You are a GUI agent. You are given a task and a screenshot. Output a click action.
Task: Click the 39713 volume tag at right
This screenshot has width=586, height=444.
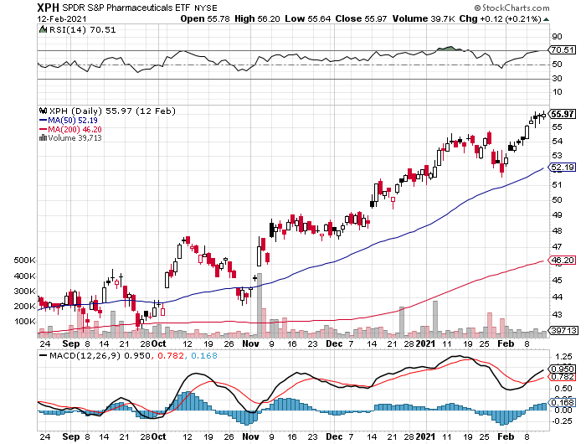tap(564, 330)
